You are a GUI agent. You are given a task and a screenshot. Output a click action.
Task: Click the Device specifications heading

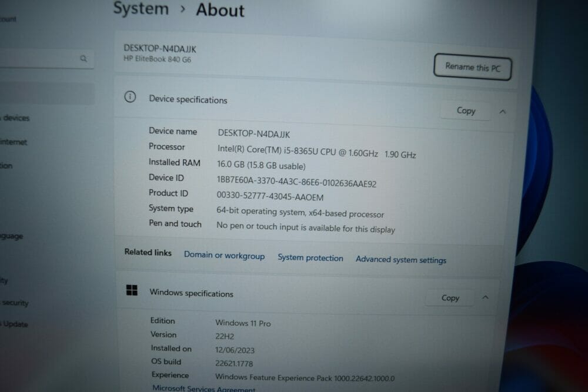tap(188, 100)
